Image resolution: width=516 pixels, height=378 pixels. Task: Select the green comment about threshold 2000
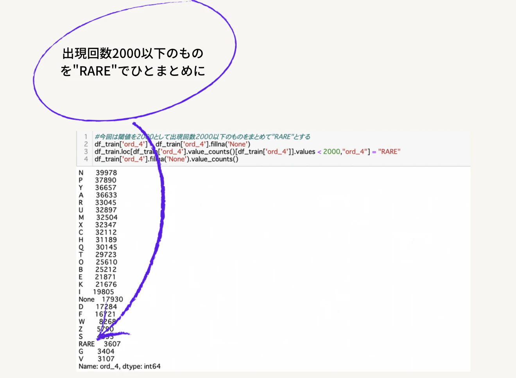(x=201, y=137)
